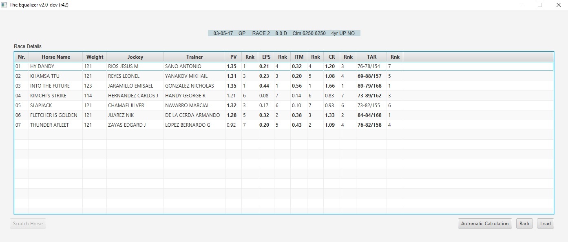This screenshot has width=568, height=242.
Task: Minimize The Equalizer window
Action: [x=522, y=5]
